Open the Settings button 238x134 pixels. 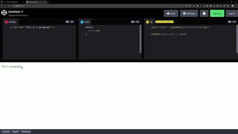click(189, 13)
